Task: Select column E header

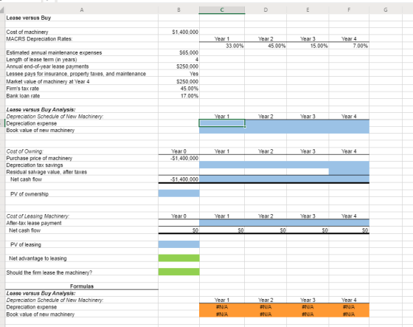Action: coord(308,10)
